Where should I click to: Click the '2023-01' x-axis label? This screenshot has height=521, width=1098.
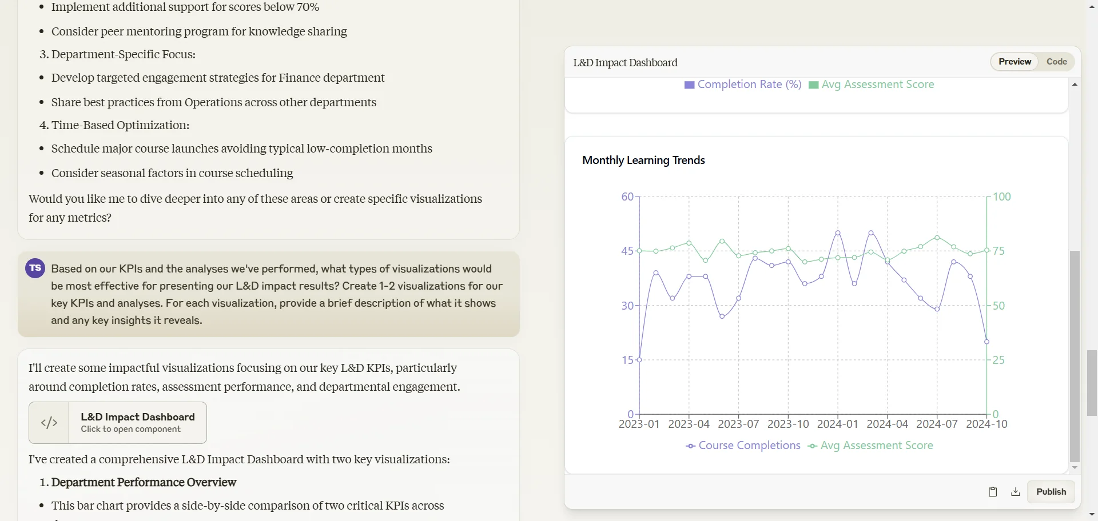[639, 424]
